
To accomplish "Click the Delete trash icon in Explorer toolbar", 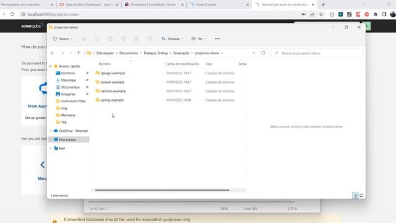I will (150, 38).
